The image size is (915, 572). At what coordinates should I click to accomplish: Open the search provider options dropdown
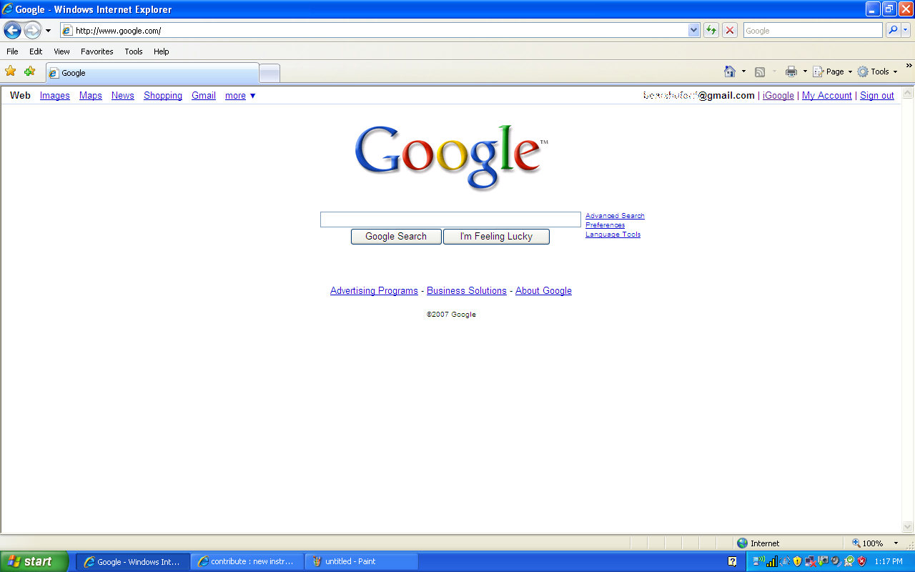tap(906, 30)
